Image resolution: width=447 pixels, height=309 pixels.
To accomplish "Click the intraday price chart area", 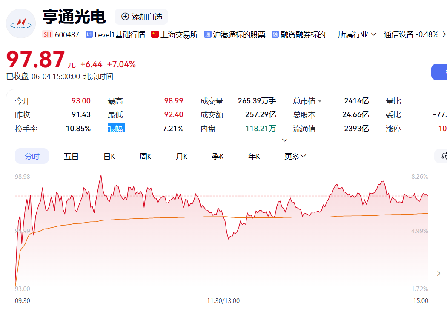I will click(x=221, y=232).
